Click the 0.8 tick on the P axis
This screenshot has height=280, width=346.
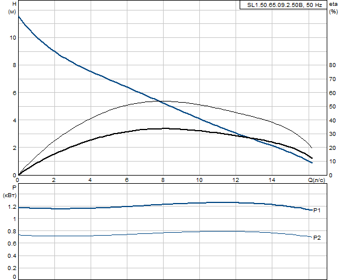click(x=12, y=232)
